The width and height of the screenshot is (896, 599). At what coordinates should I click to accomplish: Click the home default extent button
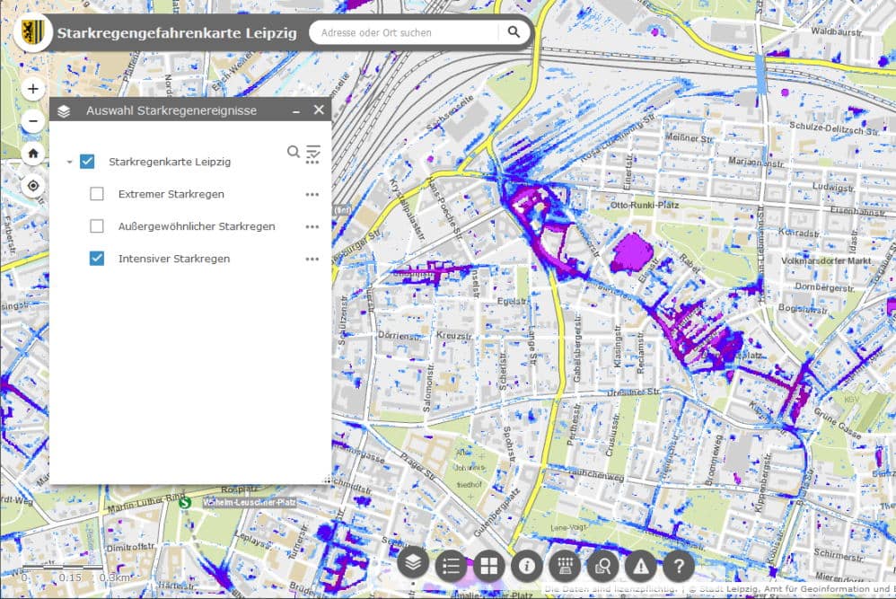[x=33, y=154]
